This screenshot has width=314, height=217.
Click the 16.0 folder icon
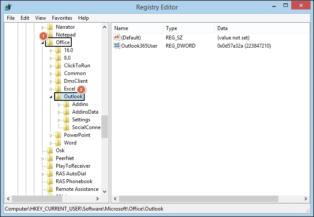[x=58, y=50]
